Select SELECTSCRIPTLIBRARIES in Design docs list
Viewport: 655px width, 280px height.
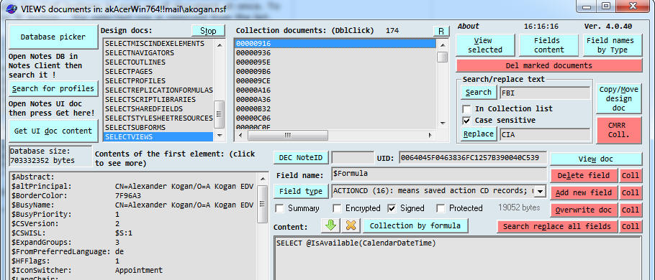158,100
